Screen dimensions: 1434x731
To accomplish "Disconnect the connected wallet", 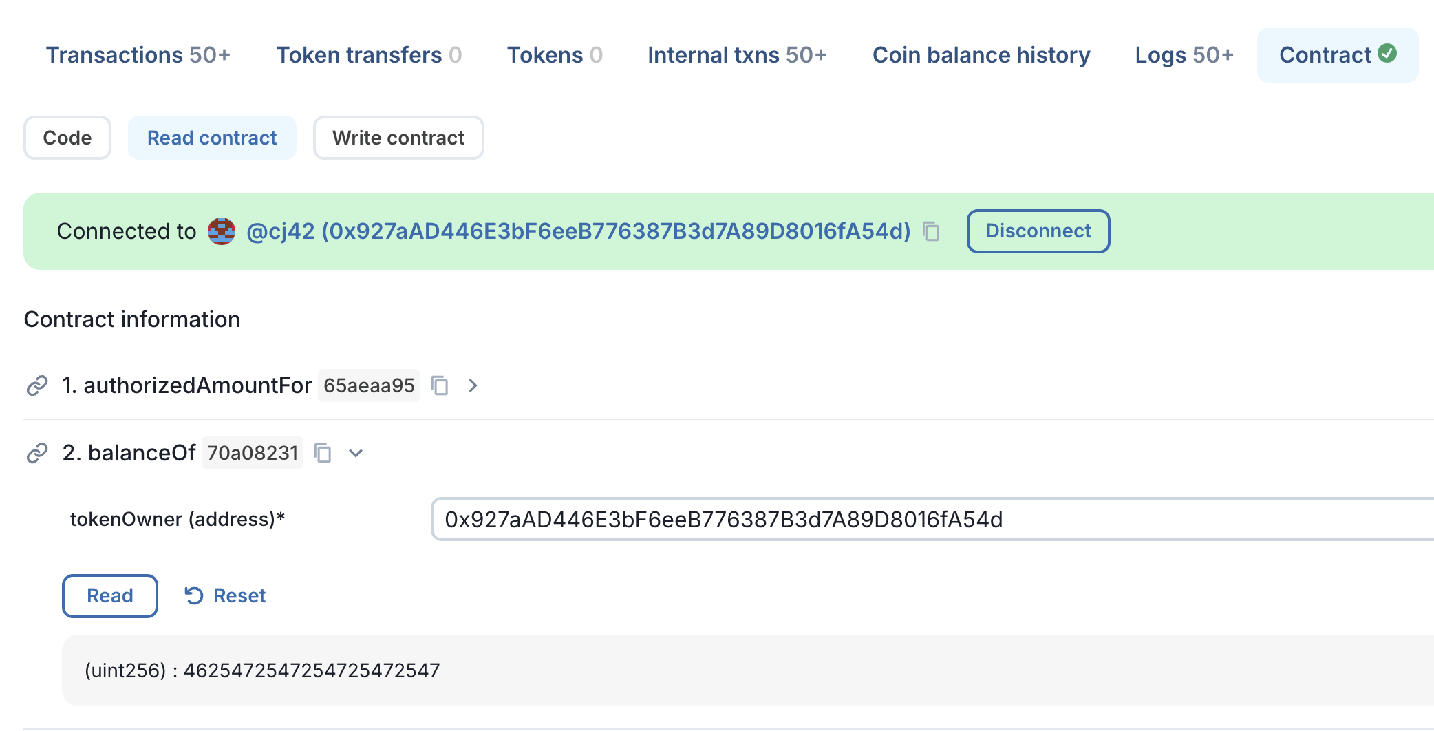I will (x=1038, y=231).
